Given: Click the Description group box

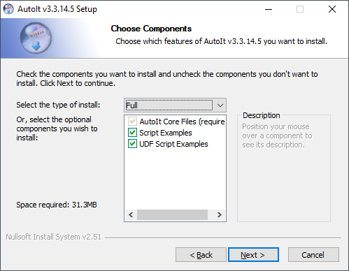Looking at the screenshot, I should [x=284, y=167].
